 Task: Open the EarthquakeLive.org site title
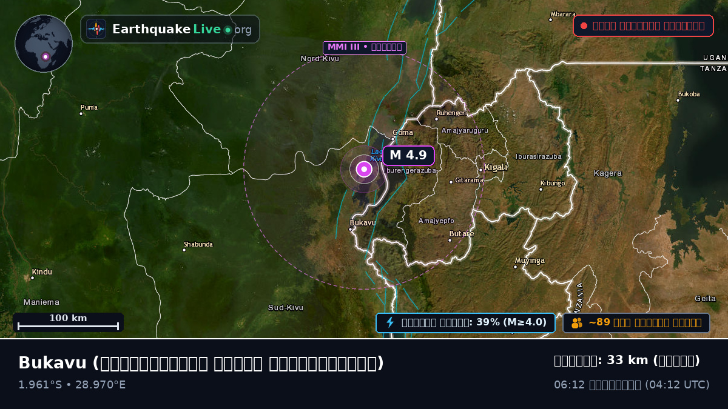[x=181, y=29]
